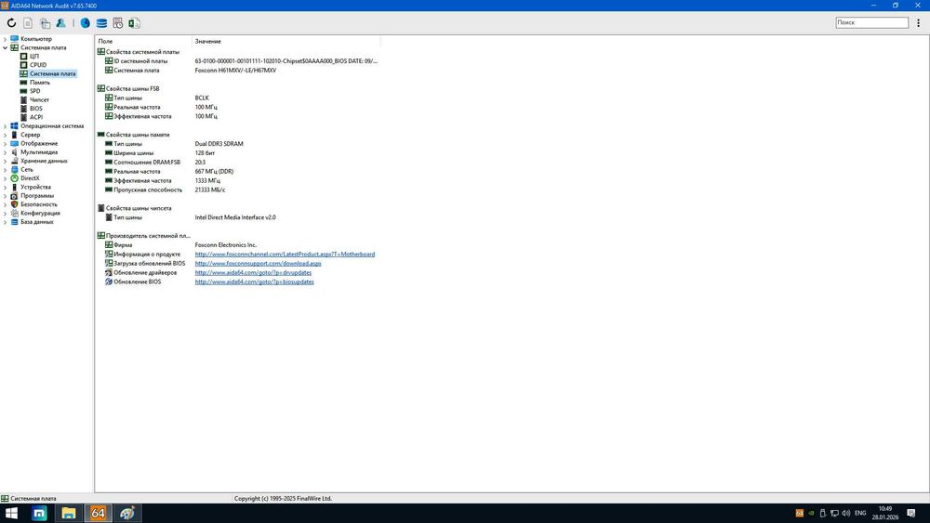Select the Foxconn H61MXV value
930x523 pixels.
click(235, 71)
